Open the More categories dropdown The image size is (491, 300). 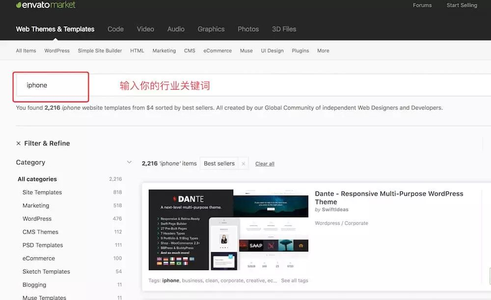[x=323, y=50]
